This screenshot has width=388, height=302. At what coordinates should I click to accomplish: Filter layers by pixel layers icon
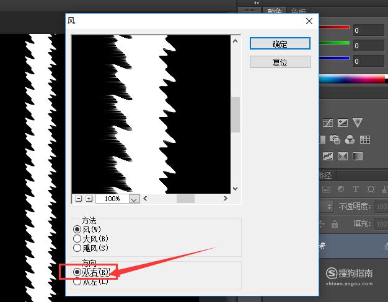coord(326,189)
